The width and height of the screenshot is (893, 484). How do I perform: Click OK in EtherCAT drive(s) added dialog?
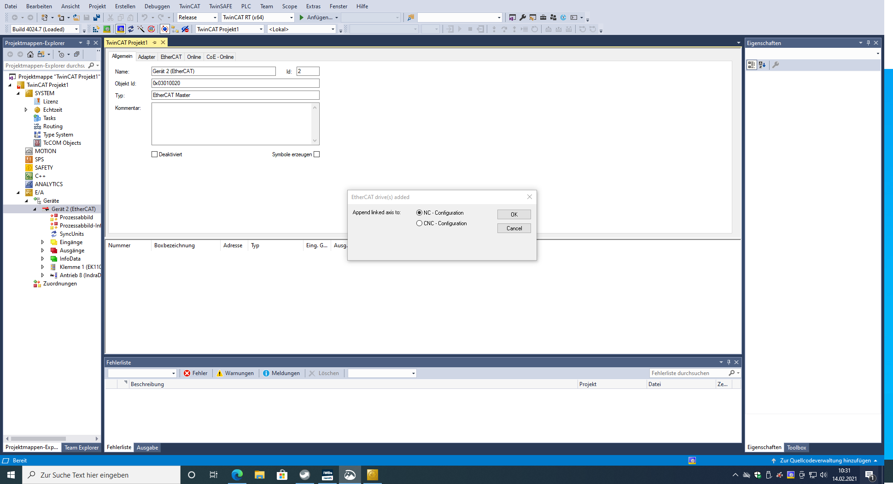click(514, 215)
